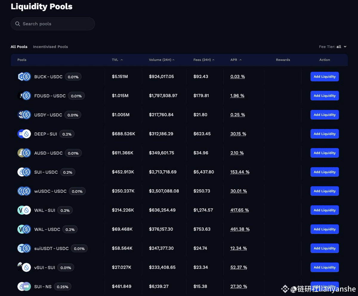Sort pools by Fees (24H) column
This screenshot has width=358, height=296.
(203, 60)
